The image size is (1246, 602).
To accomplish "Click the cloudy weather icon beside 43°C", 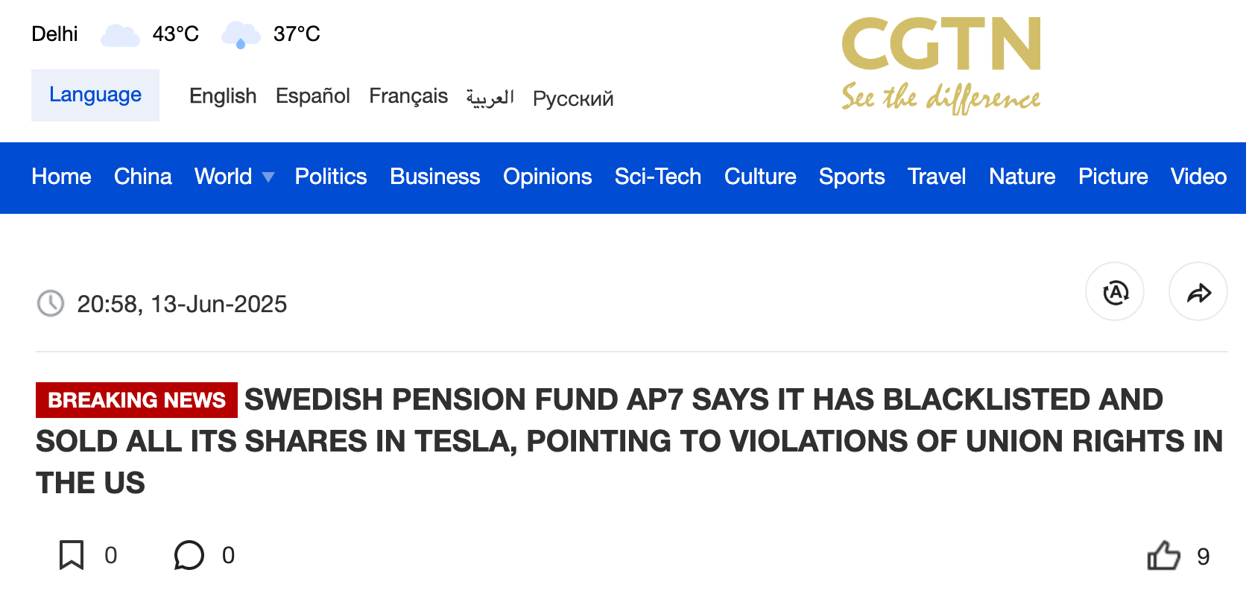I will pyautogui.click(x=120, y=35).
